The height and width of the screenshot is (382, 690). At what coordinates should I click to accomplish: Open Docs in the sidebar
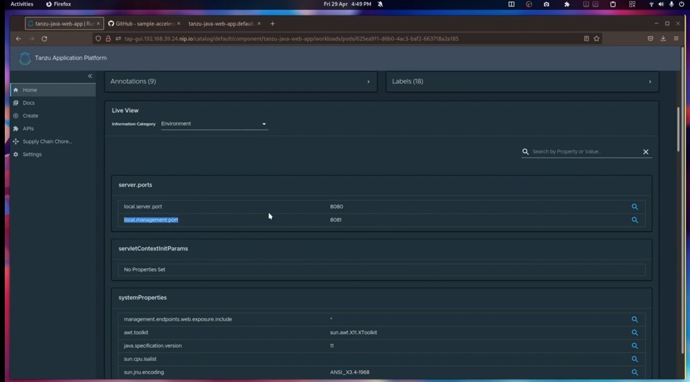coord(53,103)
